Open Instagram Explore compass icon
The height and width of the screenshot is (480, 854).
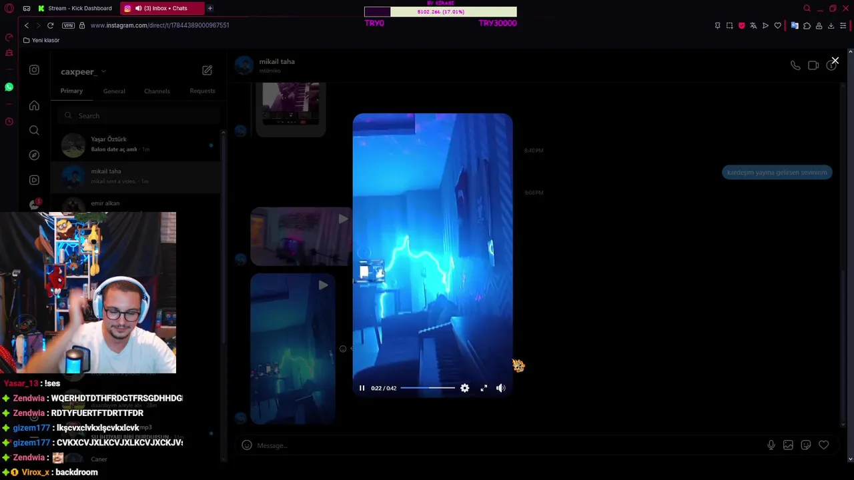click(x=34, y=155)
